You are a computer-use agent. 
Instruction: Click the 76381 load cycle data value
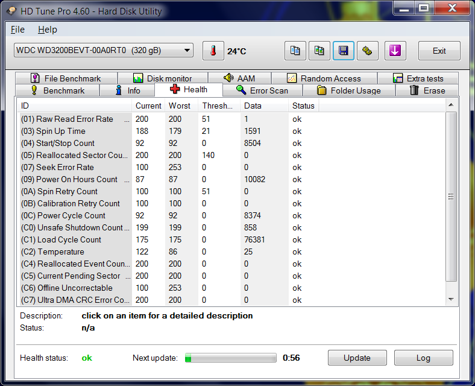click(x=254, y=239)
